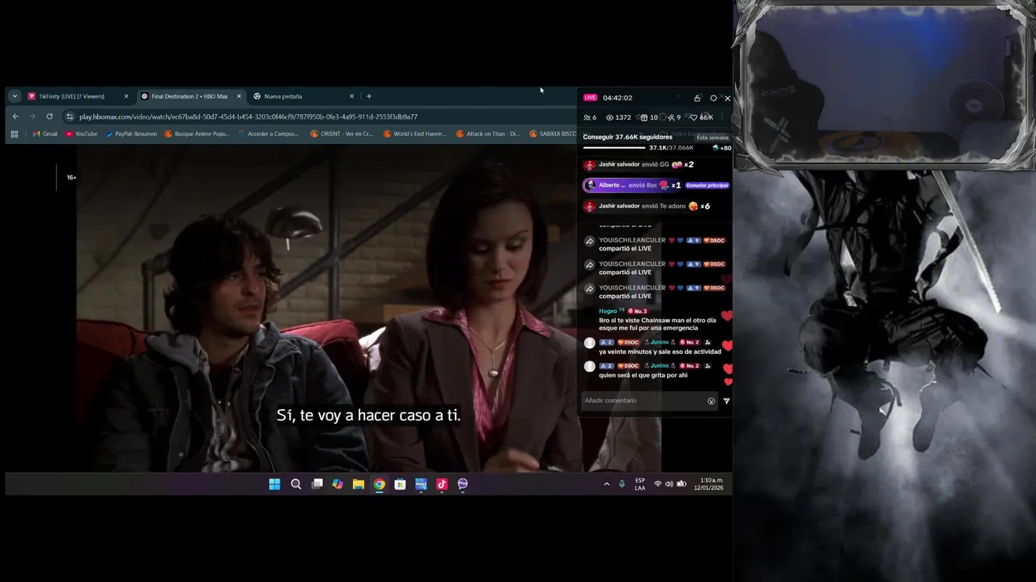Viewport: 1036px width, 582px height.
Task: Click the send arrow beside comment box
Action: pyautogui.click(x=726, y=401)
